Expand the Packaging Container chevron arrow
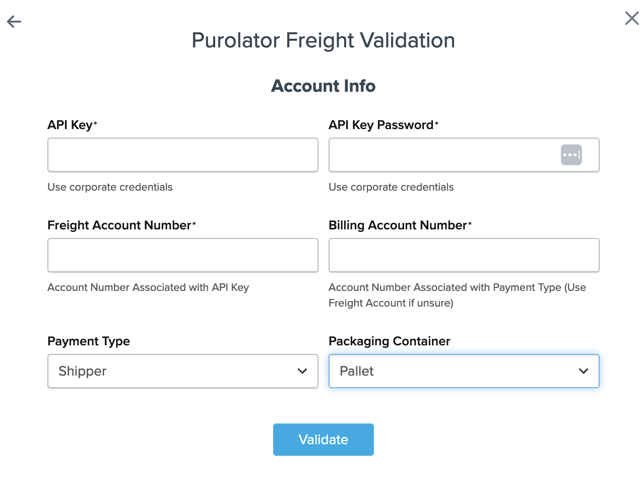642x484 pixels. coord(584,371)
